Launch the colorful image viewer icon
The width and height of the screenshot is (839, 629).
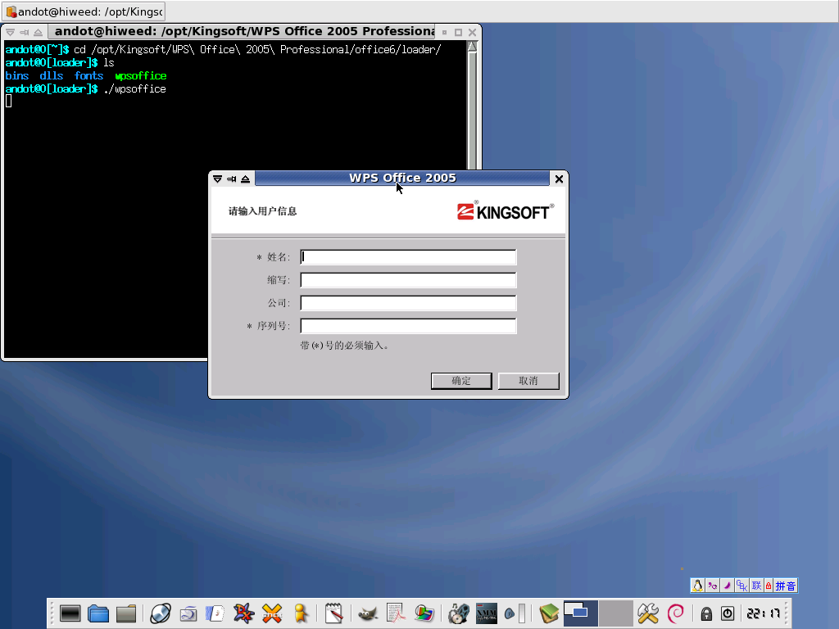coord(424,613)
